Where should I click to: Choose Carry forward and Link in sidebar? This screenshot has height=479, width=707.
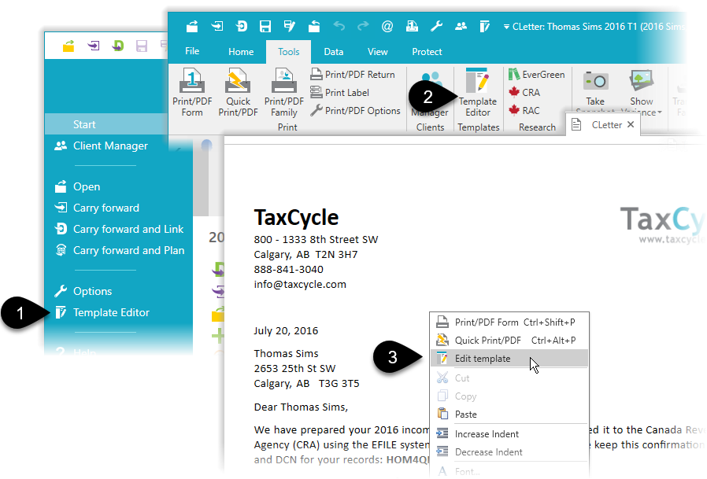click(119, 229)
